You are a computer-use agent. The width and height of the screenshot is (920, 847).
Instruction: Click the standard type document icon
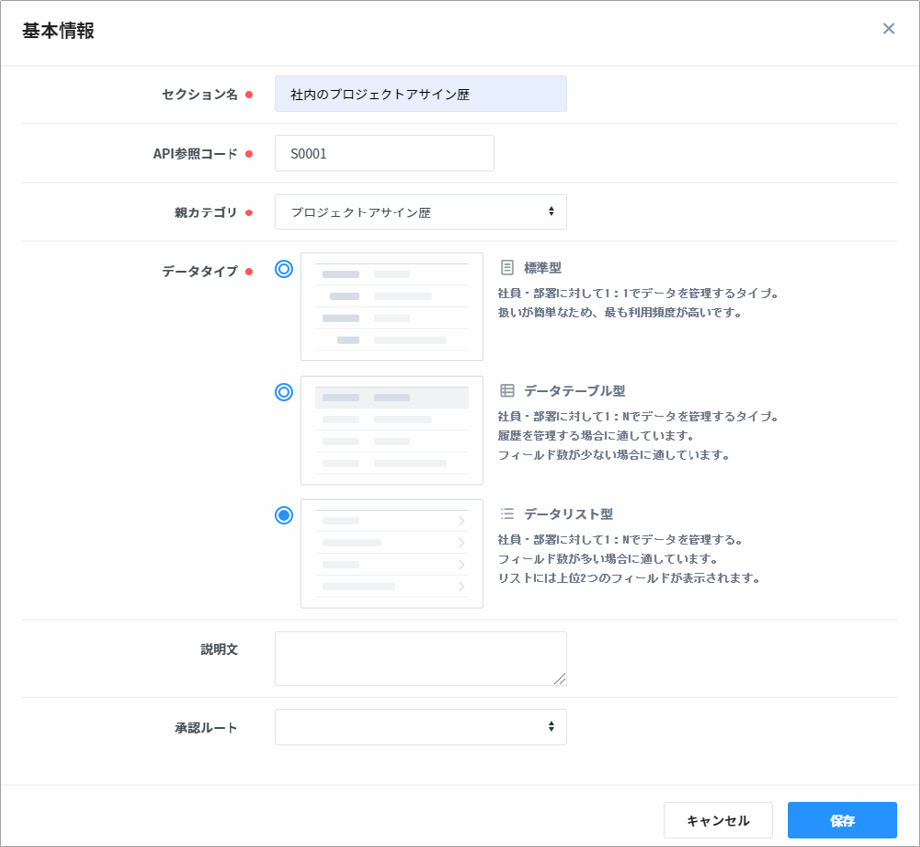pos(507,268)
